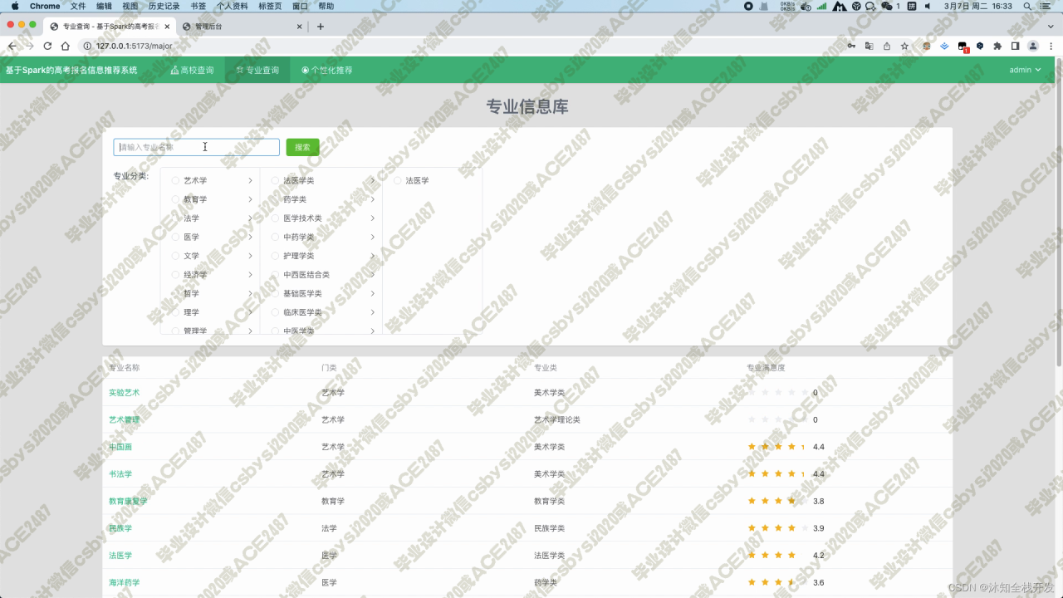This screenshot has width=1063, height=598.
Task: Open the Chrome three-dot menu
Action: point(1051,47)
